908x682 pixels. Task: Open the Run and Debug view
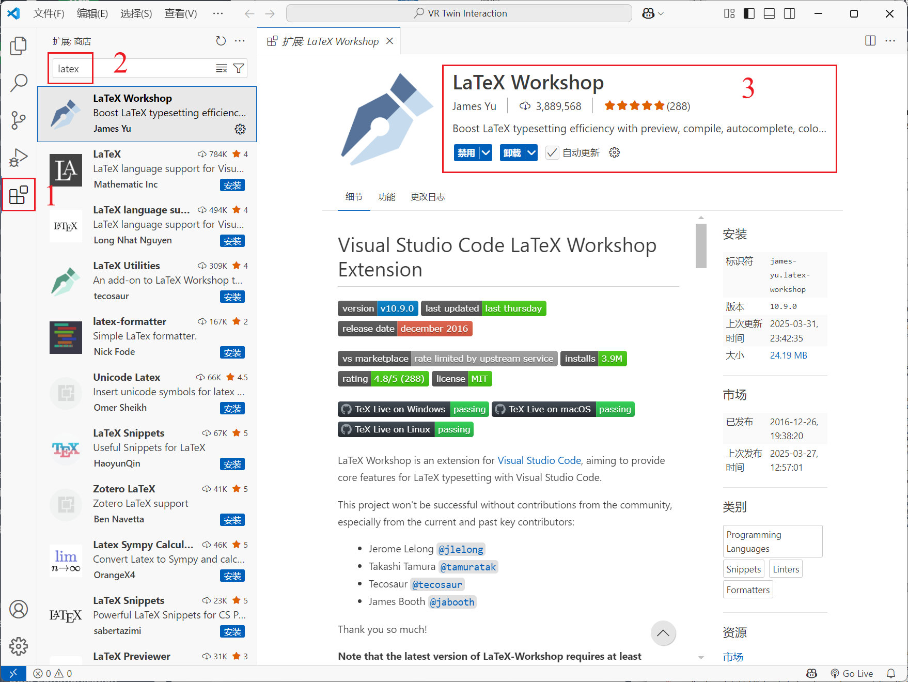point(19,158)
